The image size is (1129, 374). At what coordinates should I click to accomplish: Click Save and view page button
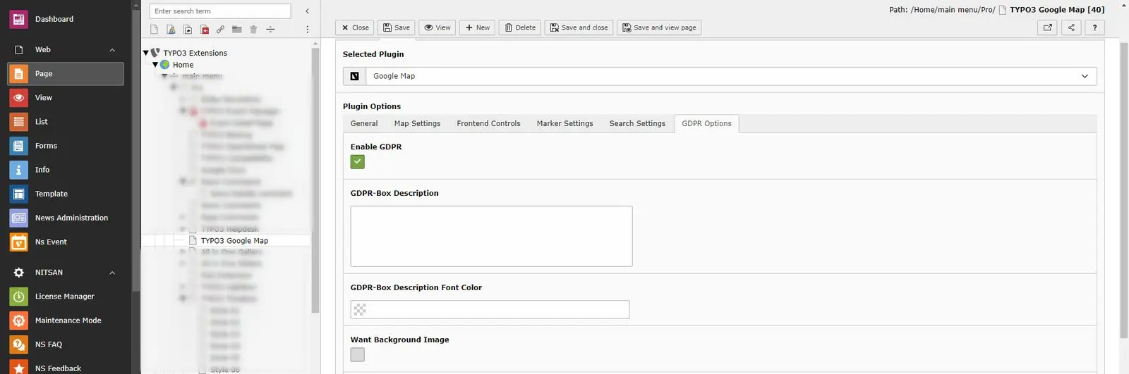click(659, 27)
